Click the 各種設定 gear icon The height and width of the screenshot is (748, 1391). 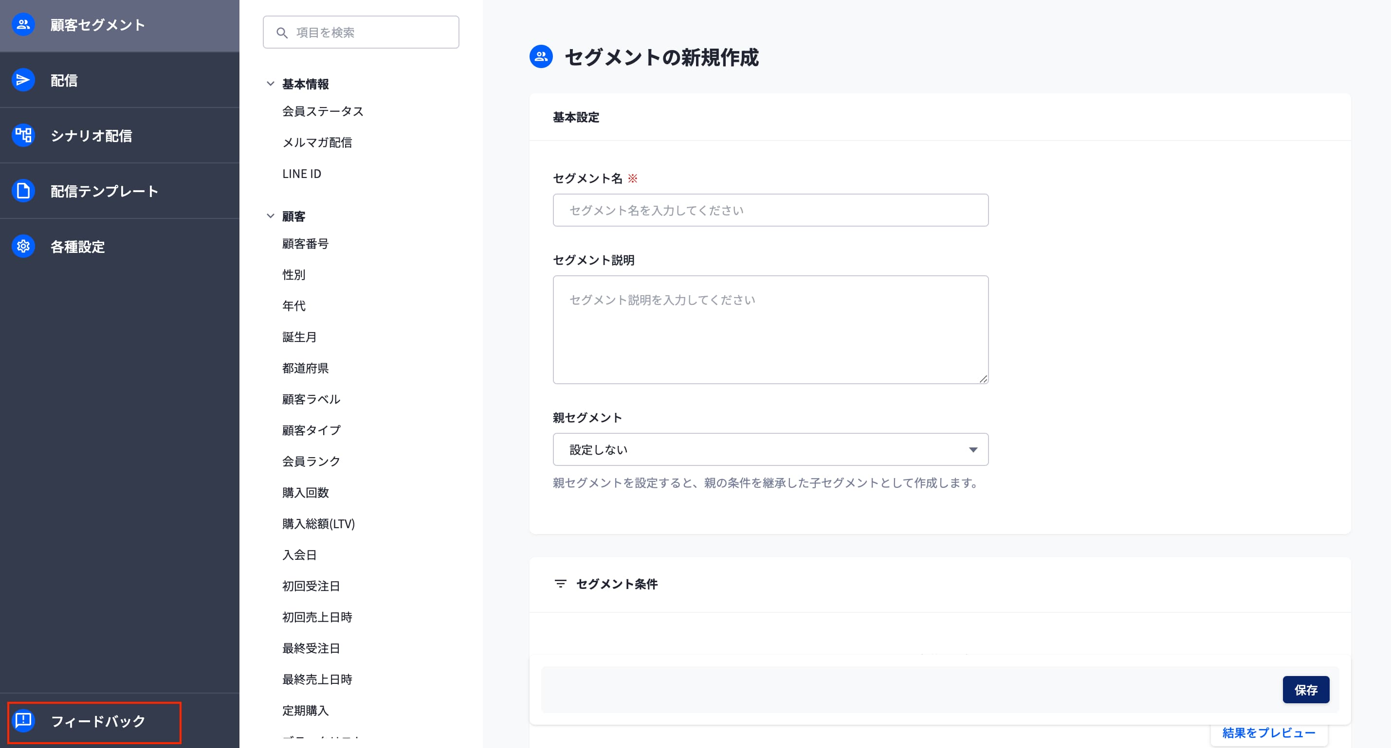pyautogui.click(x=23, y=247)
